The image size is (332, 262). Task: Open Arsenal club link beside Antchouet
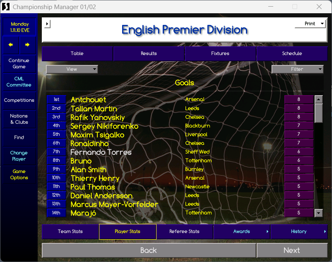(x=195, y=99)
